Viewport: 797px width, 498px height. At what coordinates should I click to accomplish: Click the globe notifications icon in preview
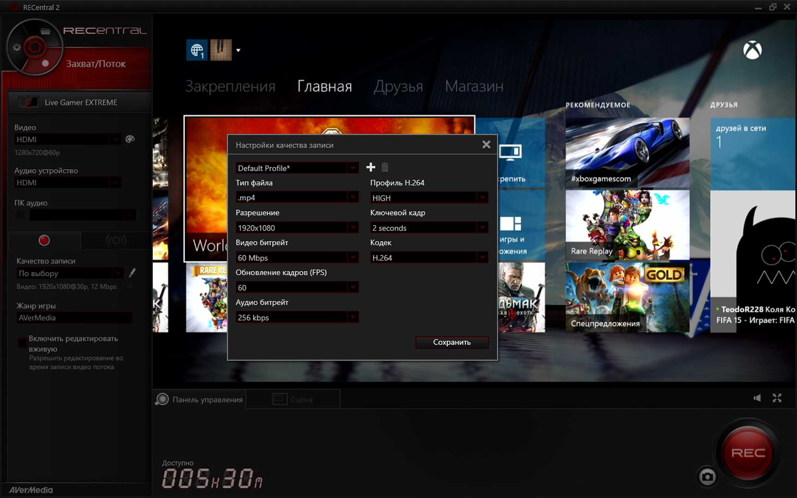[x=197, y=50]
